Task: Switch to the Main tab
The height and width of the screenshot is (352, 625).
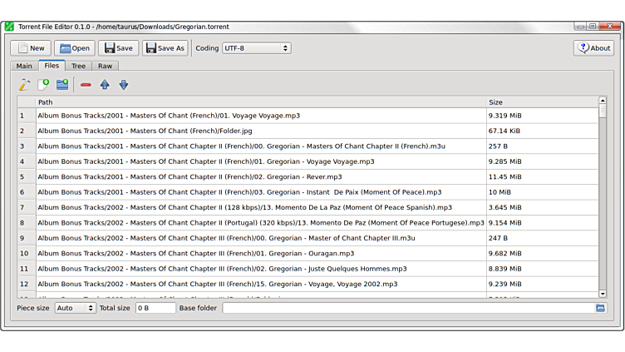Action: (x=24, y=66)
